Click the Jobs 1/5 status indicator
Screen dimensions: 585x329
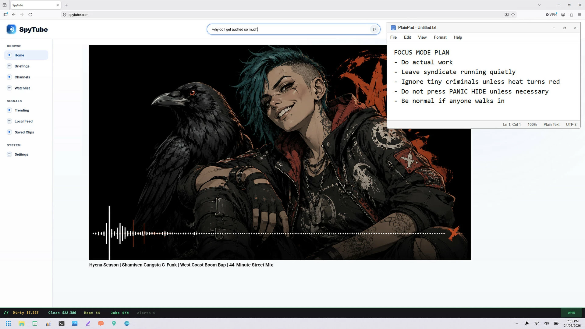click(x=120, y=313)
